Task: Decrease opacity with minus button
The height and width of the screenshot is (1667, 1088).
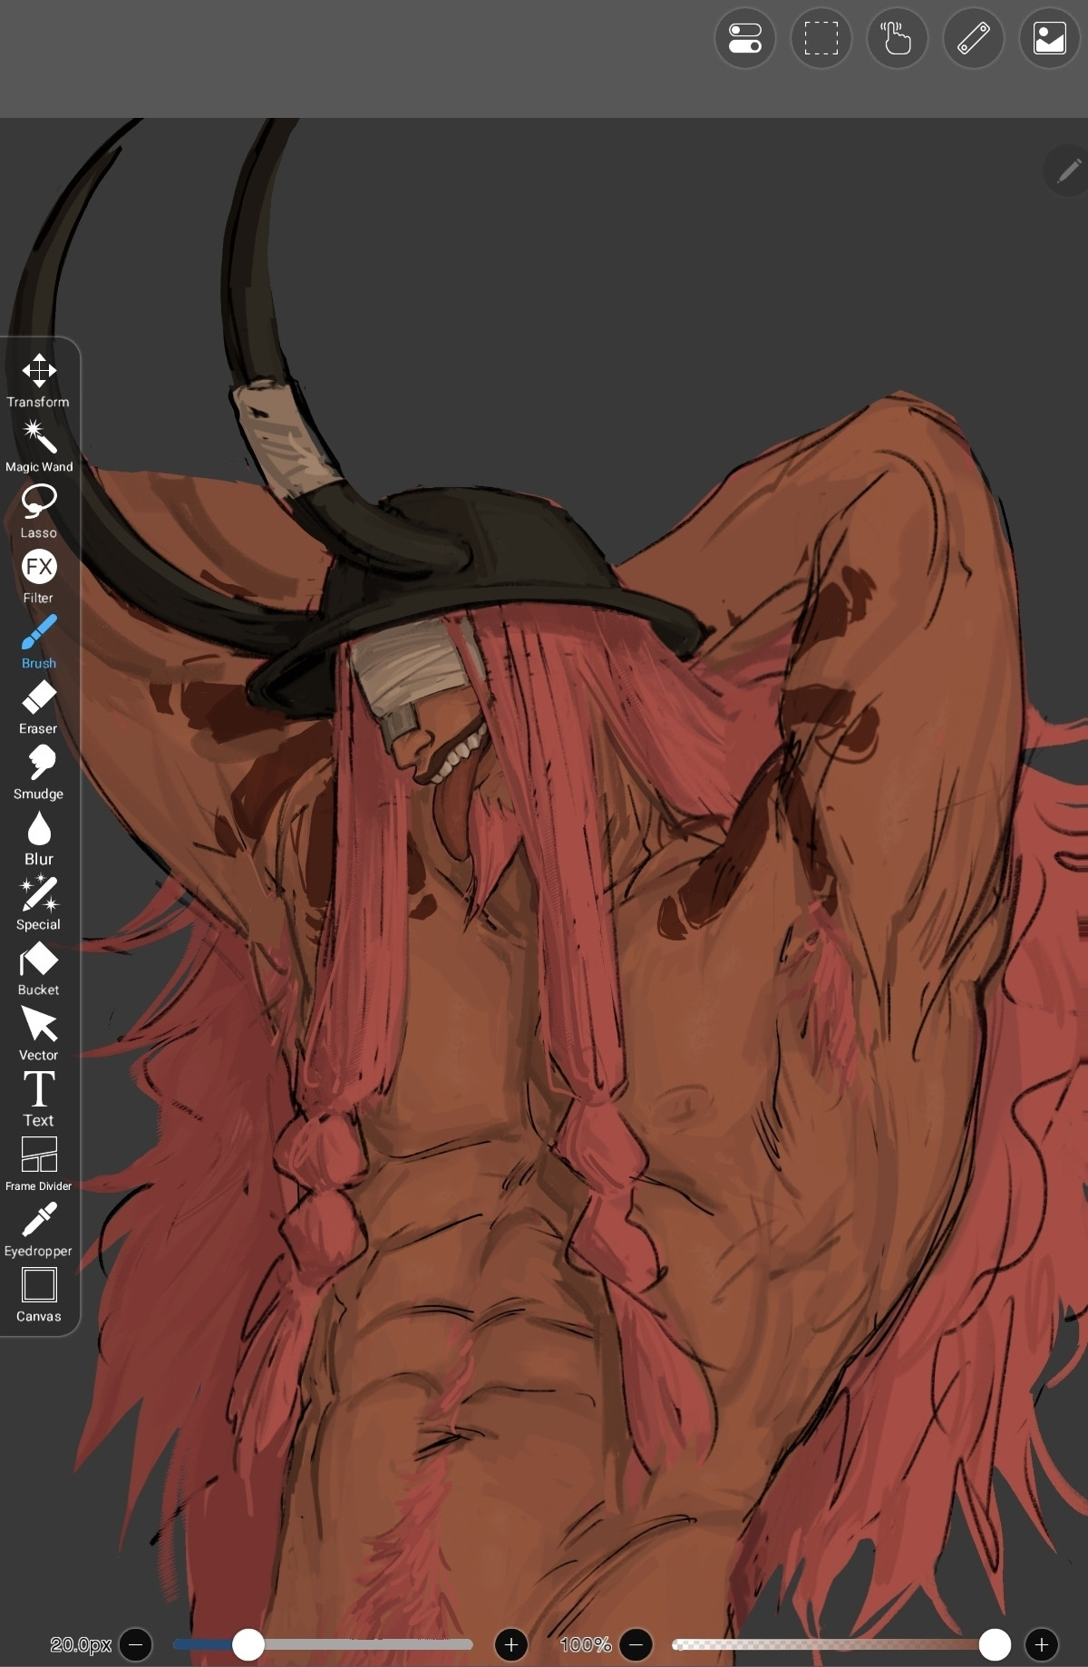Action: coord(636,1644)
